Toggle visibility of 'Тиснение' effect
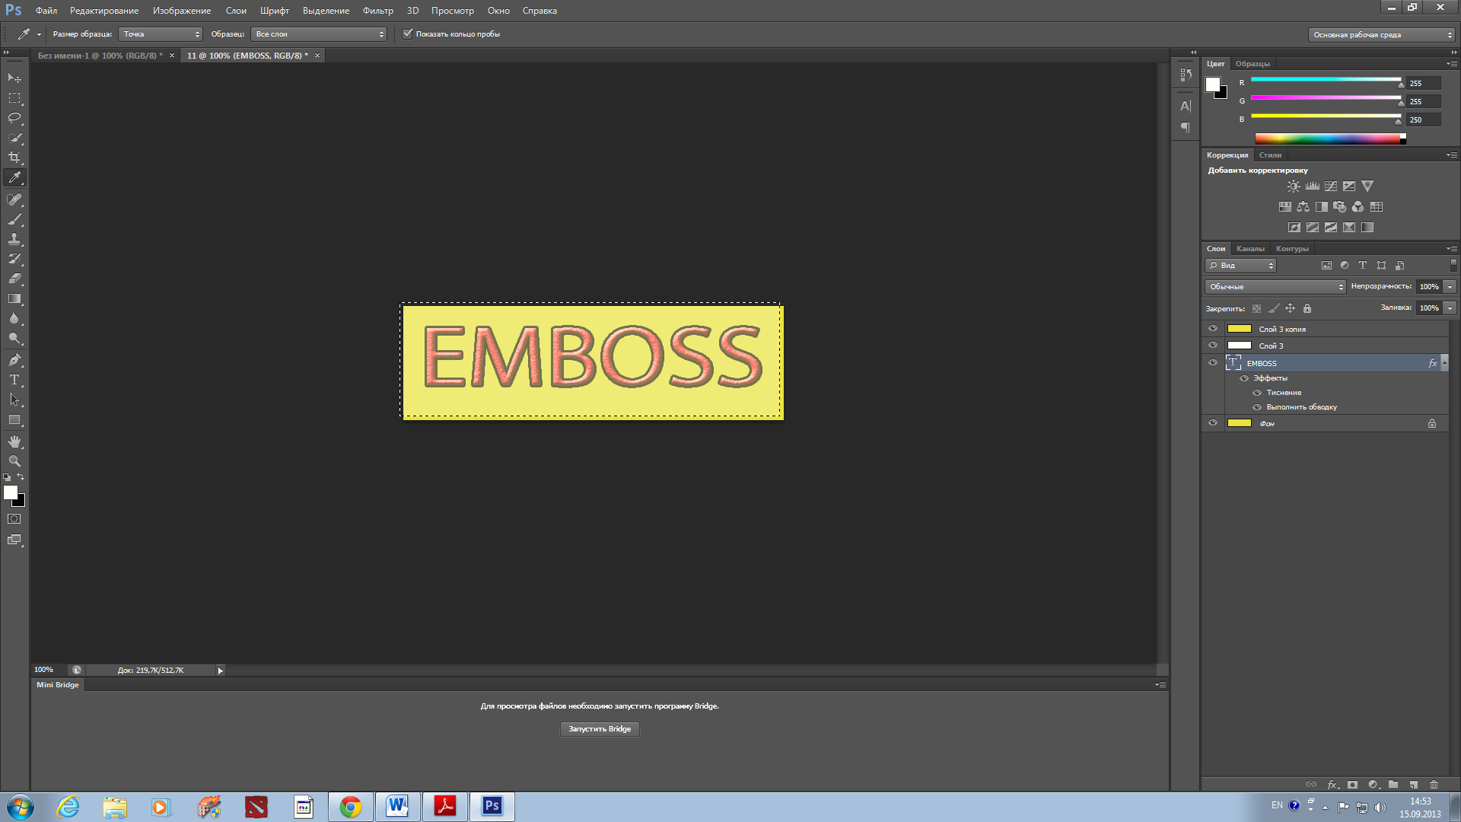1461x822 pixels. (x=1257, y=393)
